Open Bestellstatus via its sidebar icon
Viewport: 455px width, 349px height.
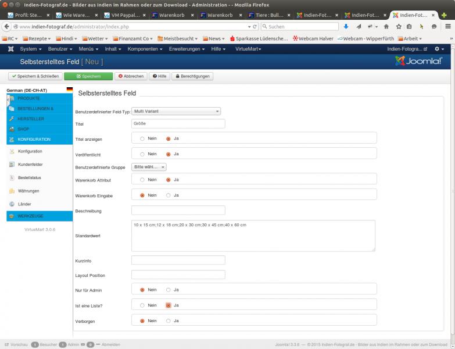pyautogui.click(x=12, y=177)
